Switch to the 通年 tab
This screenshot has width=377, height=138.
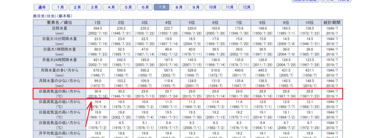42,7
